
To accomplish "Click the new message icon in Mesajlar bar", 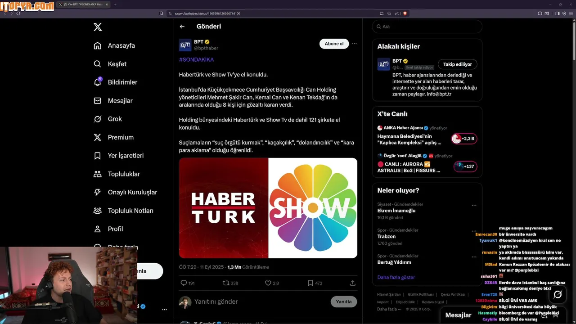I will [544, 315].
